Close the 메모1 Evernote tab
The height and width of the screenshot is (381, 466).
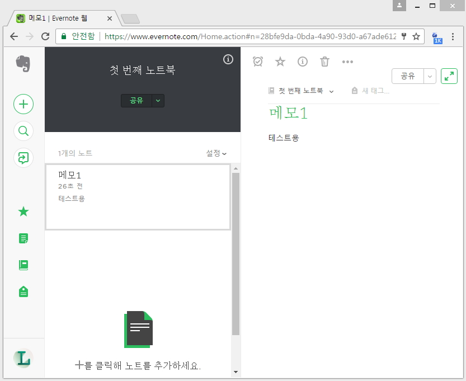(x=110, y=18)
